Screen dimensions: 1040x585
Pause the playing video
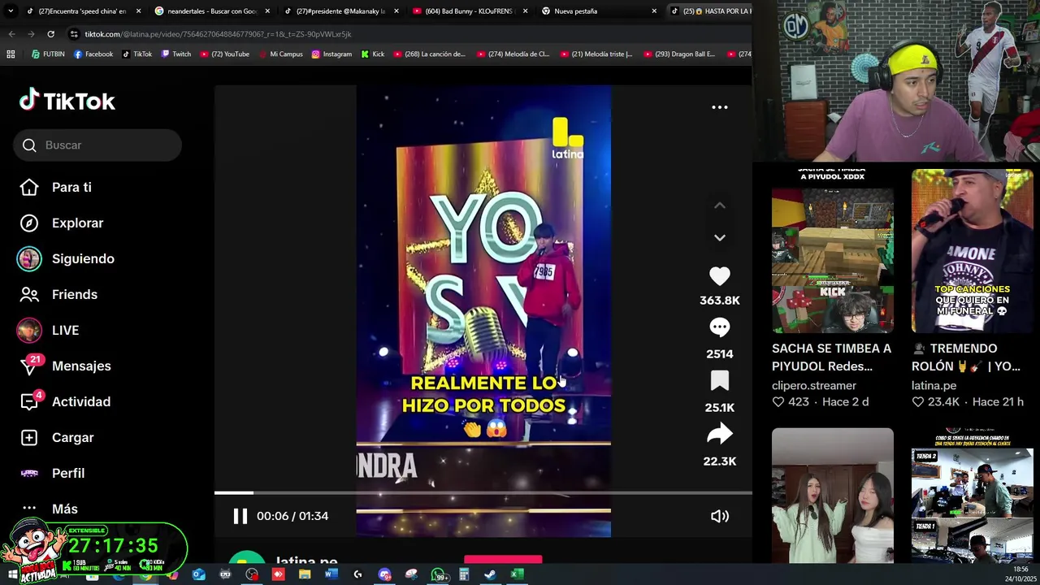click(240, 516)
